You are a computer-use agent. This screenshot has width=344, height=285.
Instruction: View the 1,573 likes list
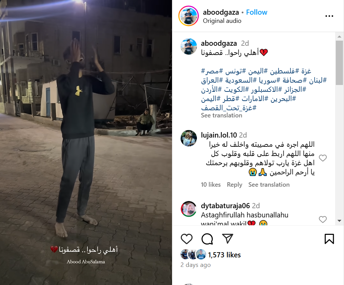[224, 255]
